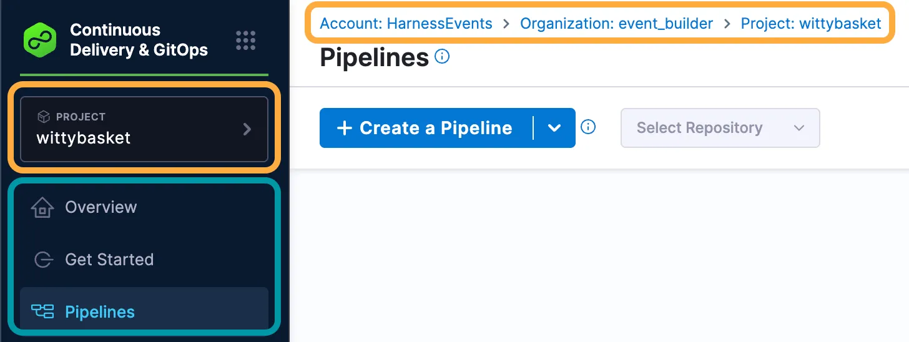
Task: Click Project: wittybasket breadcrumb link
Action: click(810, 24)
